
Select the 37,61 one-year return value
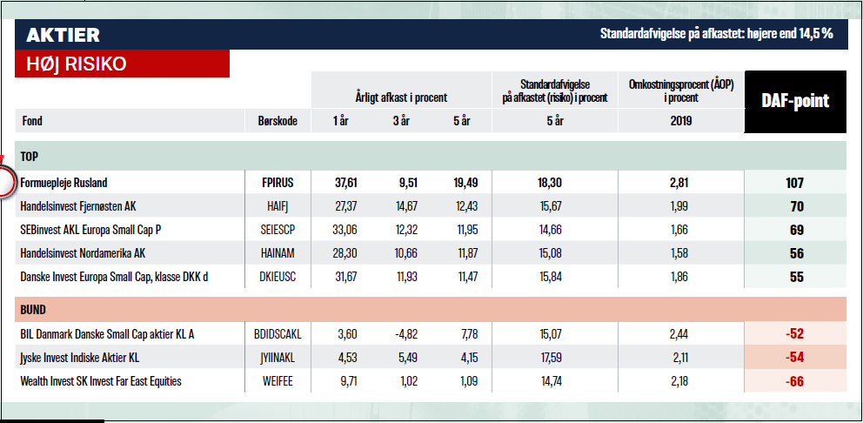[x=345, y=183]
